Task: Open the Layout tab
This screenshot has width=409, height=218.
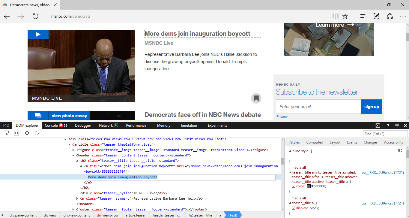Action: [335, 142]
